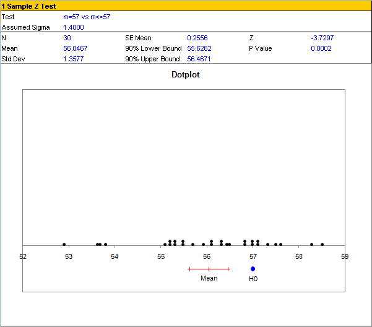Click the rightmost data dot near 58.5

click(322, 244)
